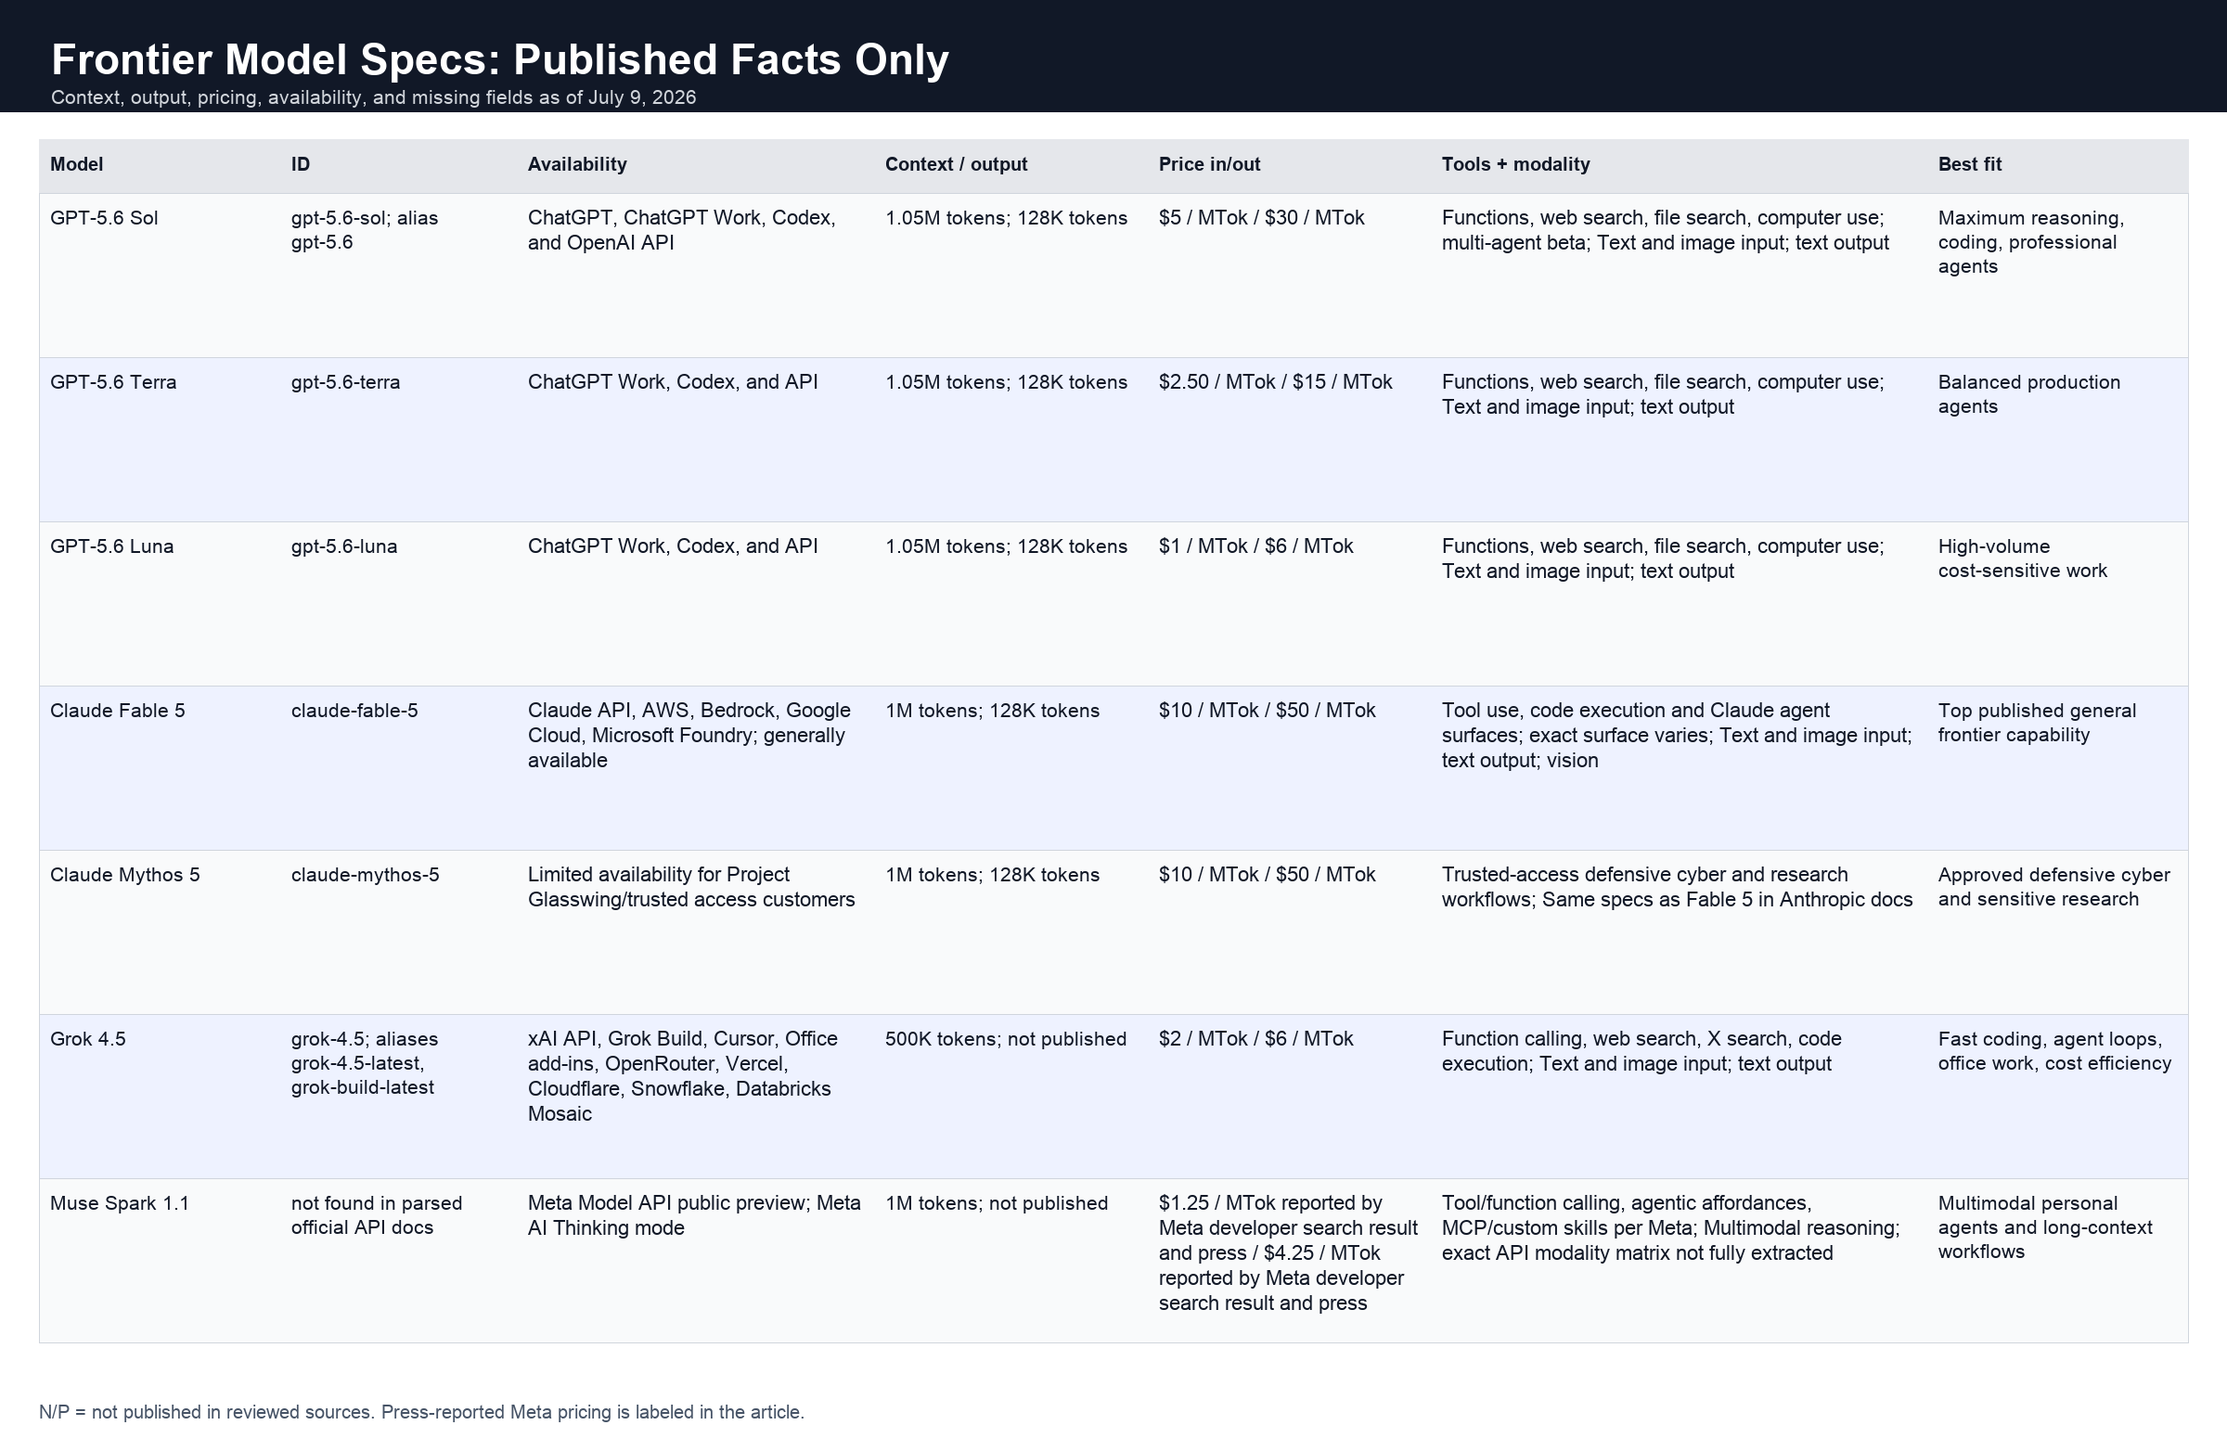
Task: Select the 'GPT-5.6 Sol' model cell
Action: tap(104, 219)
